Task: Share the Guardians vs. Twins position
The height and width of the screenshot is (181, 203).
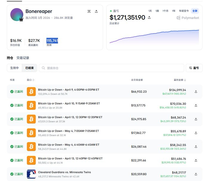Action: [196, 174]
